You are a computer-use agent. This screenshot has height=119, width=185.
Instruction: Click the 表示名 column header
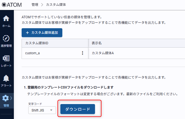click(97, 43)
